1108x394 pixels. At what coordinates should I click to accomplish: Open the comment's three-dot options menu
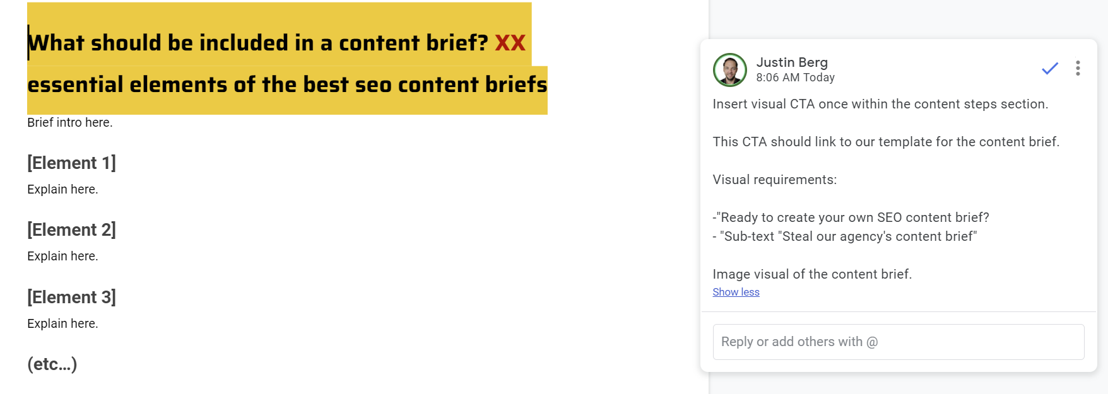pyautogui.click(x=1078, y=68)
